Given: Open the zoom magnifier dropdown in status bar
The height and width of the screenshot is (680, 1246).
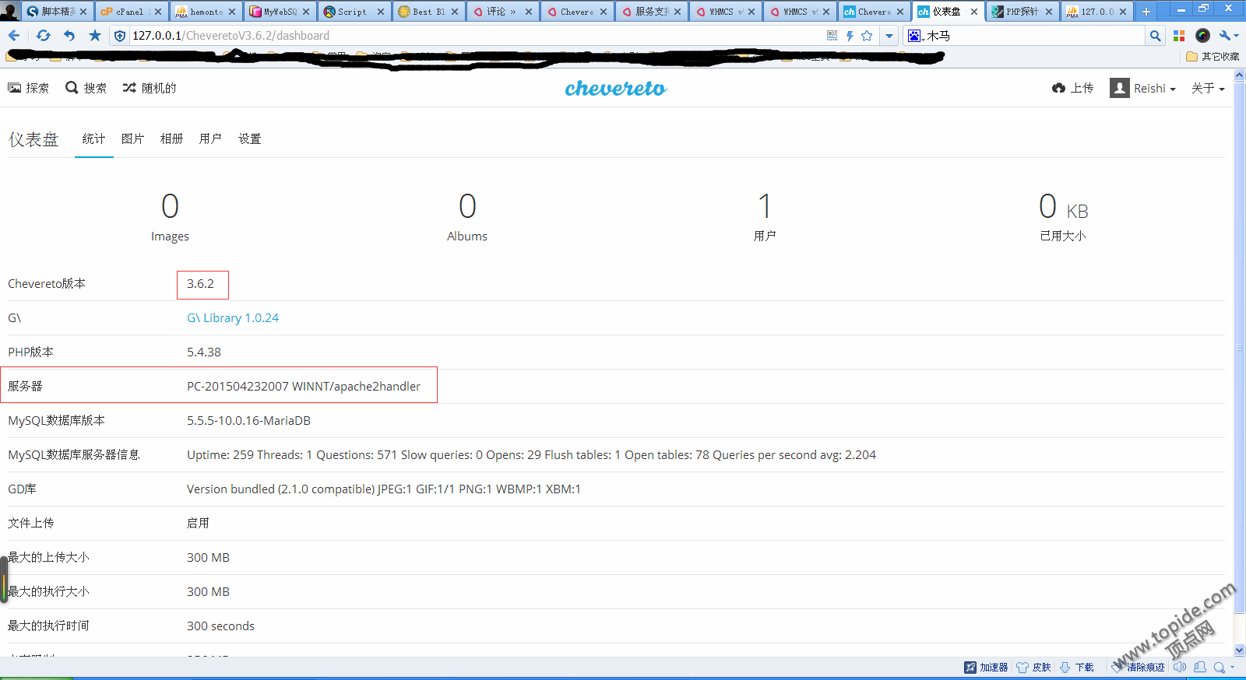Looking at the screenshot, I should click(x=1224, y=667).
